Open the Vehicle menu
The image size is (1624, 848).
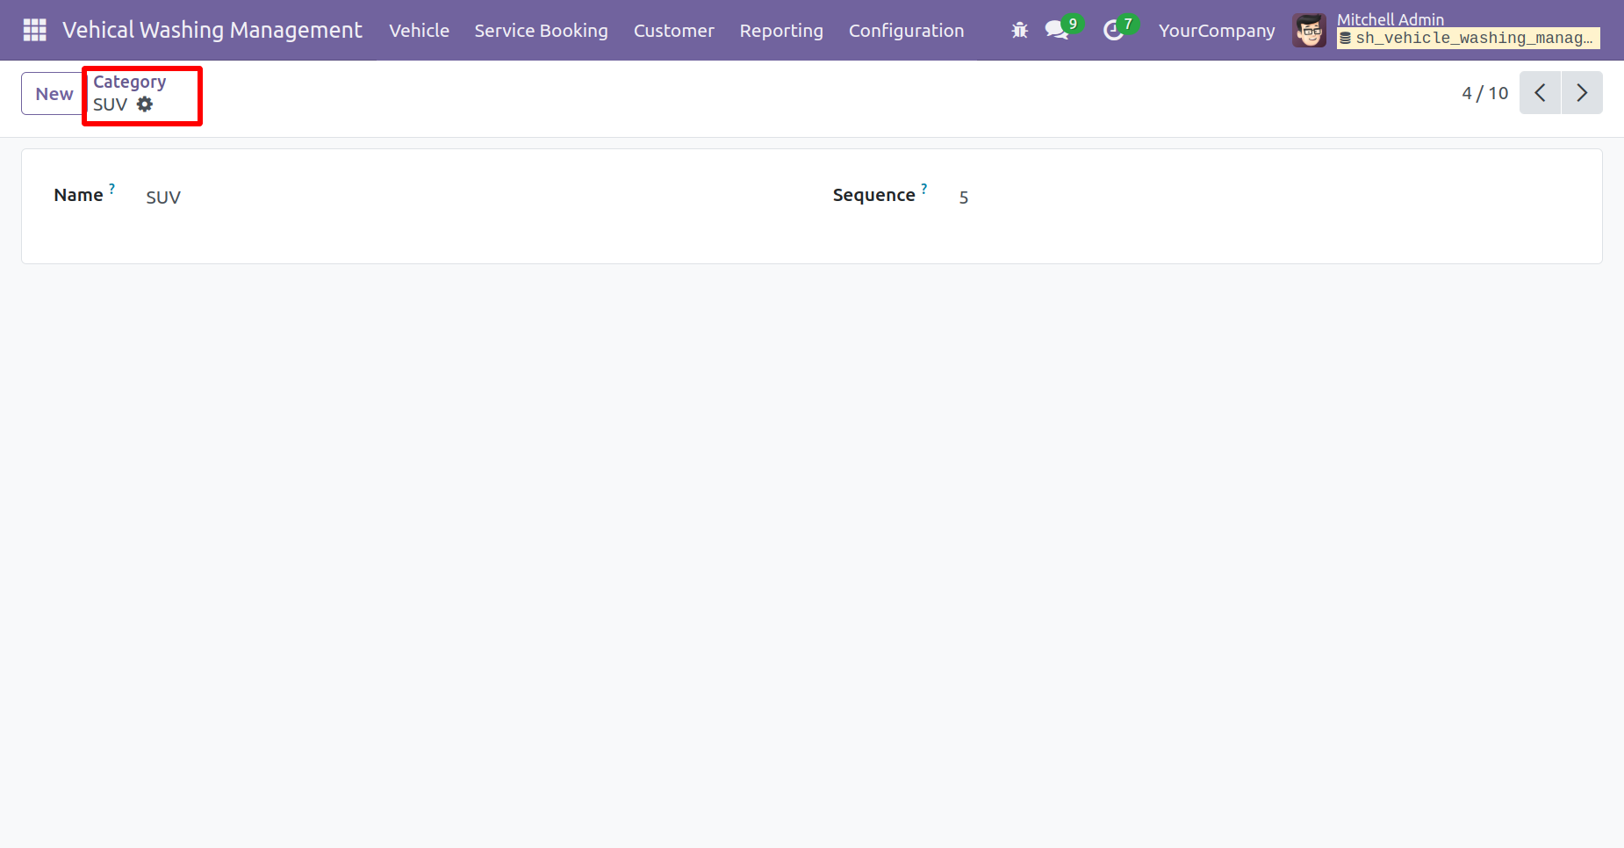point(419,30)
